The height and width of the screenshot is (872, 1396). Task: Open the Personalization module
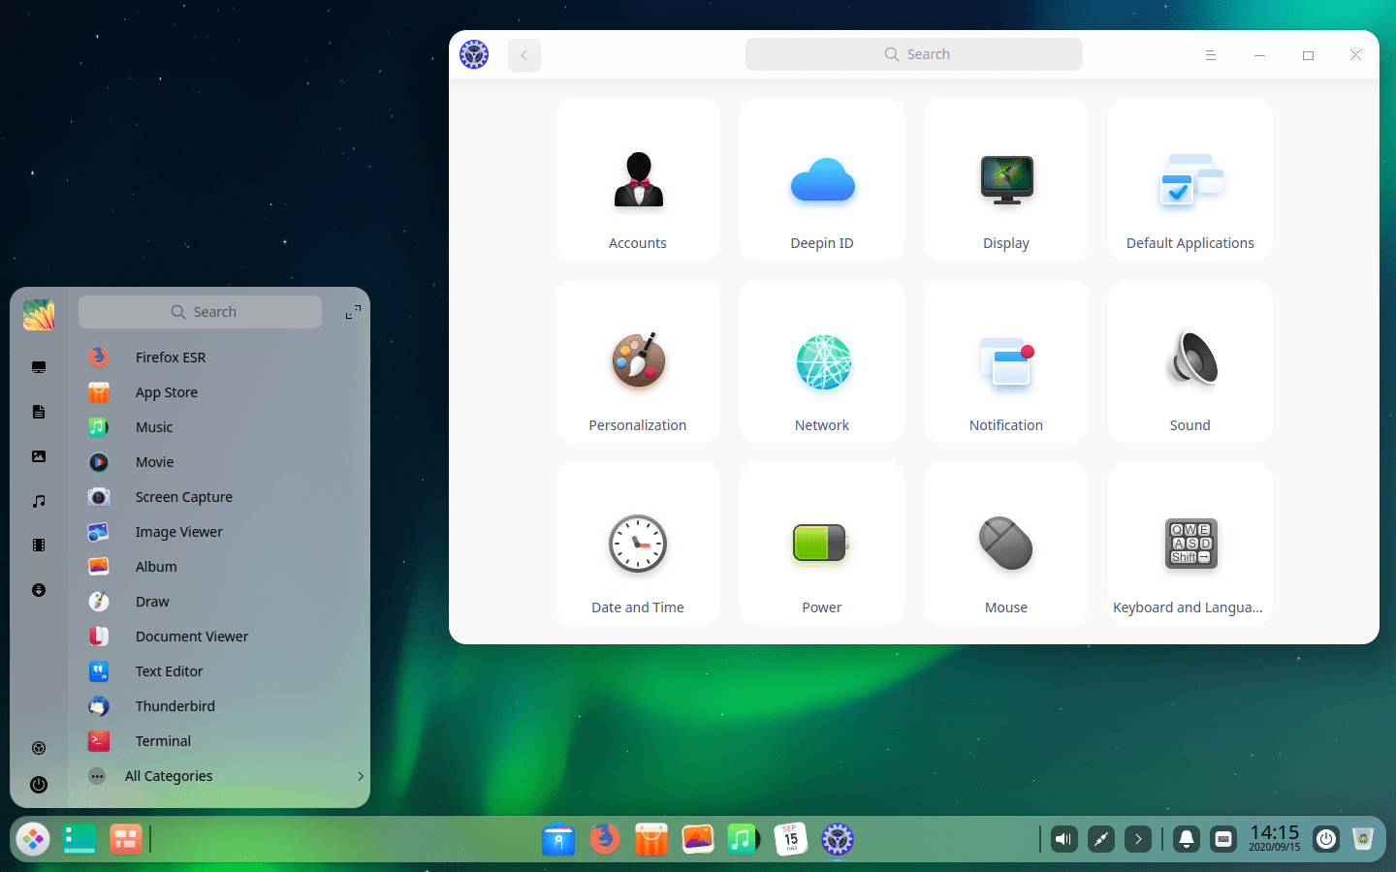click(637, 361)
